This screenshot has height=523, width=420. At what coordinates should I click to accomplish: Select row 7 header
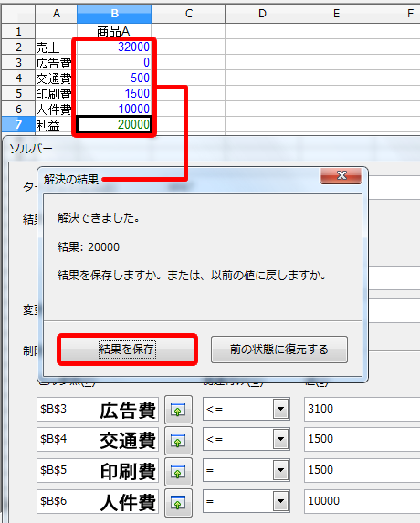18,125
